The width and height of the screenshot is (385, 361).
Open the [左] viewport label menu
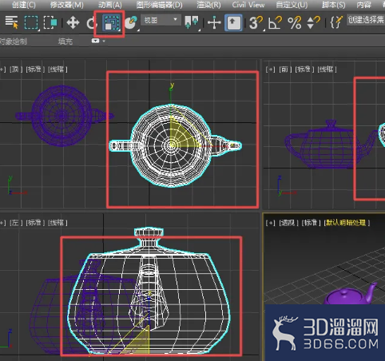(x=16, y=223)
